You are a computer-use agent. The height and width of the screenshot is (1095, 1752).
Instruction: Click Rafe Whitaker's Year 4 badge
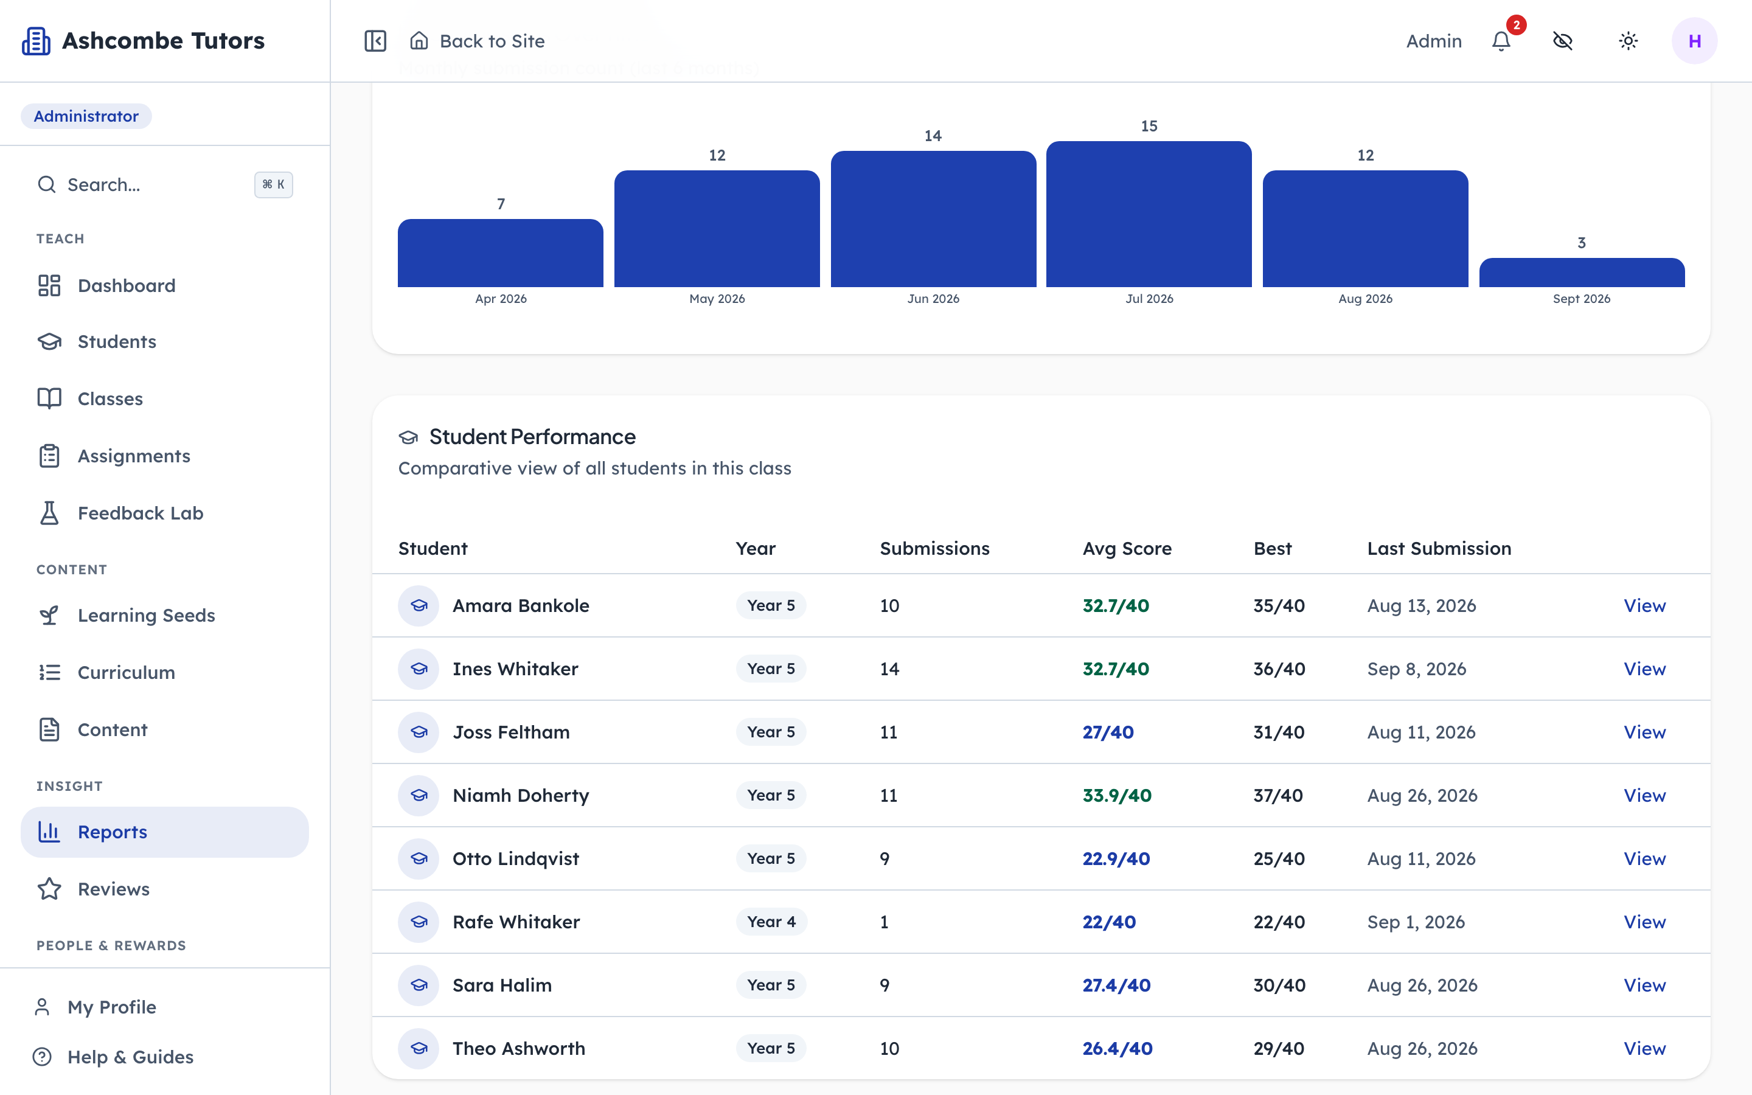pos(771,921)
